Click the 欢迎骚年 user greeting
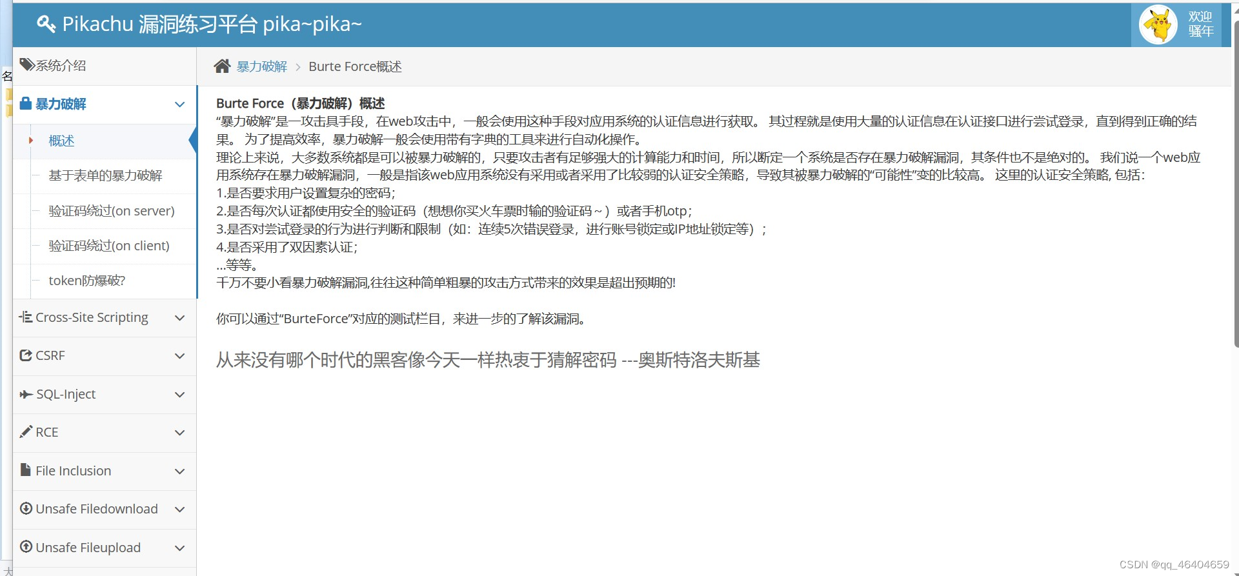1239x576 pixels. click(x=1201, y=24)
